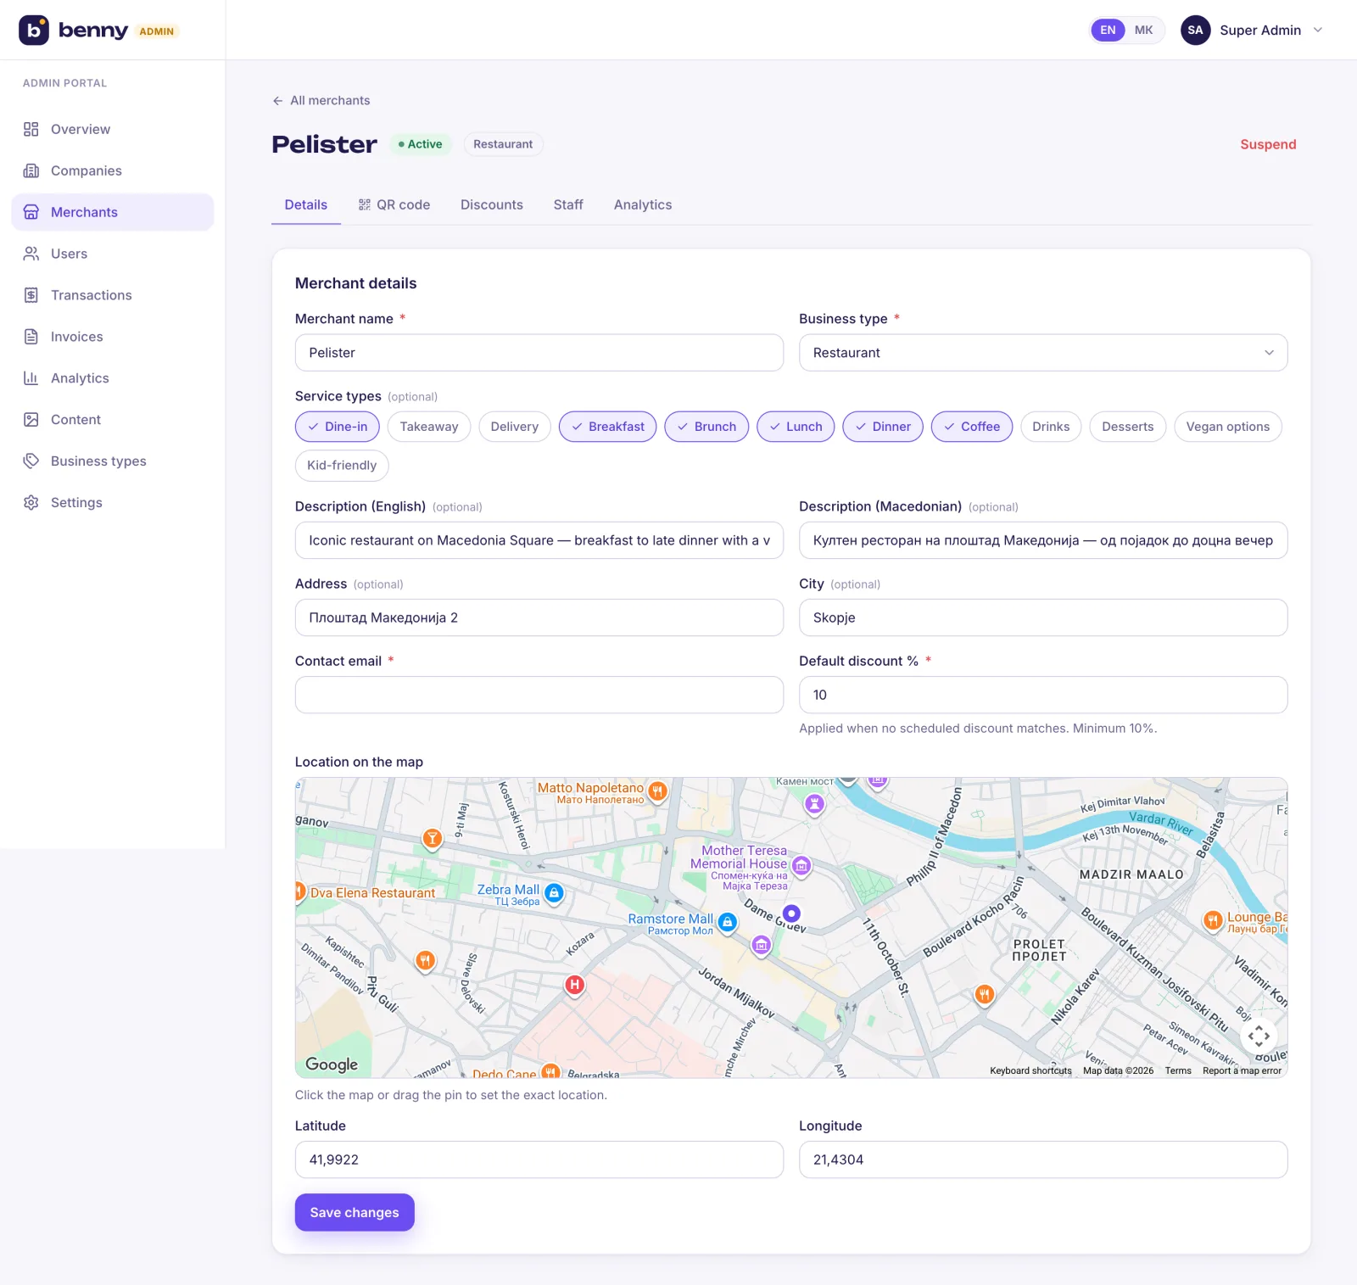1357x1285 pixels.
Task: Click the All merchants link
Action: pos(330,101)
